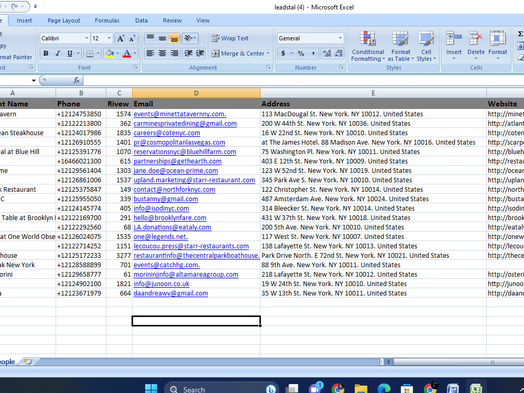Click the Format Painter button

click(x=16, y=57)
